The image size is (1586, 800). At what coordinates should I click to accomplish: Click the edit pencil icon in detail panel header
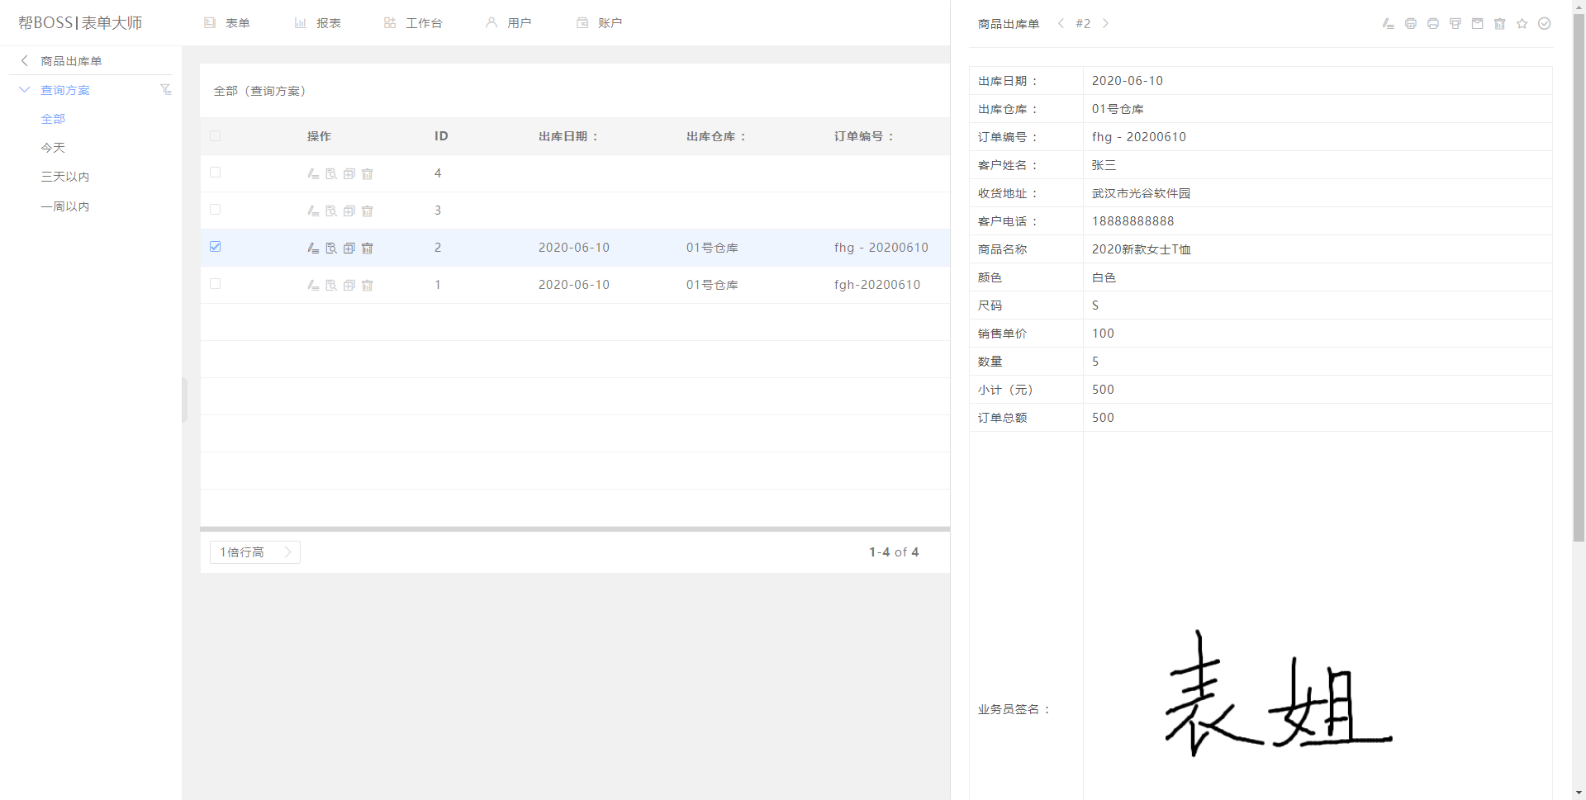point(1388,24)
